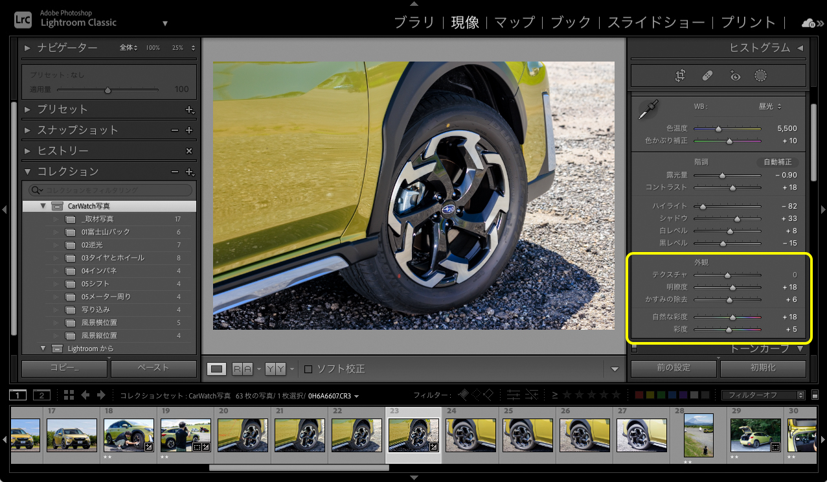Toggle the unedited photos filter icon

click(532, 395)
